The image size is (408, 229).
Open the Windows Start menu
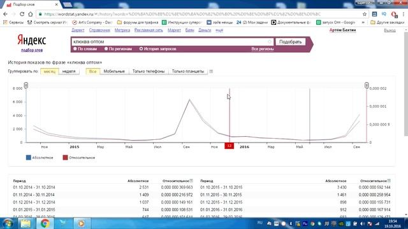pos(8,223)
